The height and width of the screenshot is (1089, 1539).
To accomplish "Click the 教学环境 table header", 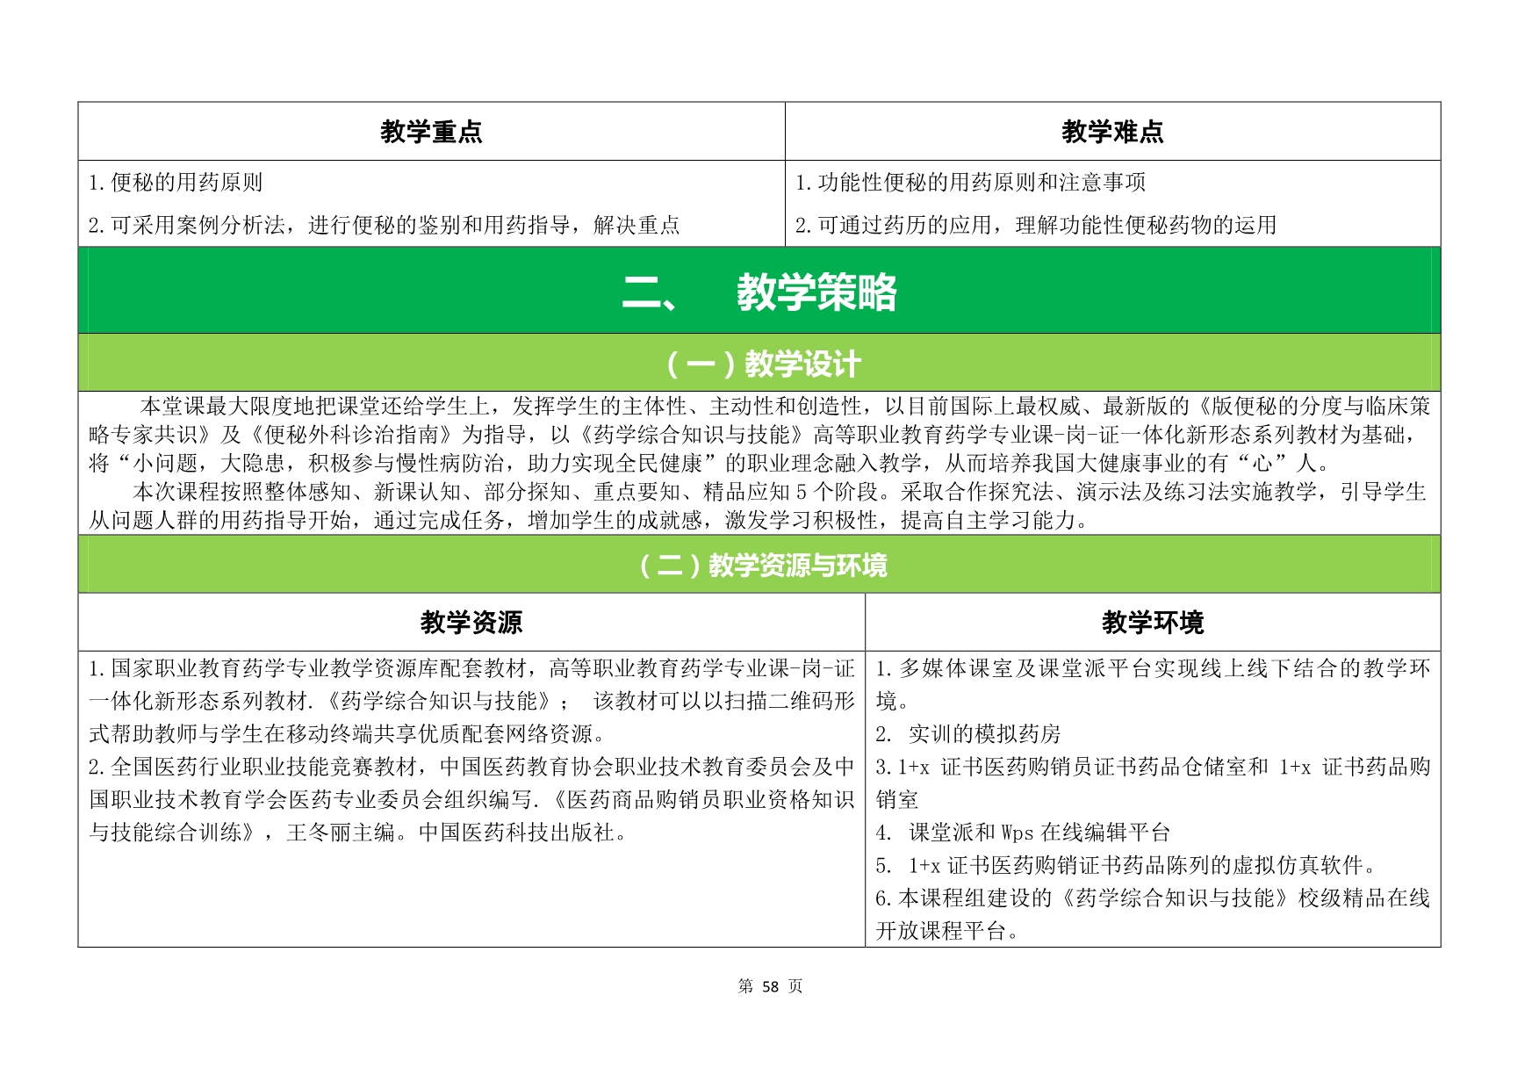I will [x=1152, y=623].
